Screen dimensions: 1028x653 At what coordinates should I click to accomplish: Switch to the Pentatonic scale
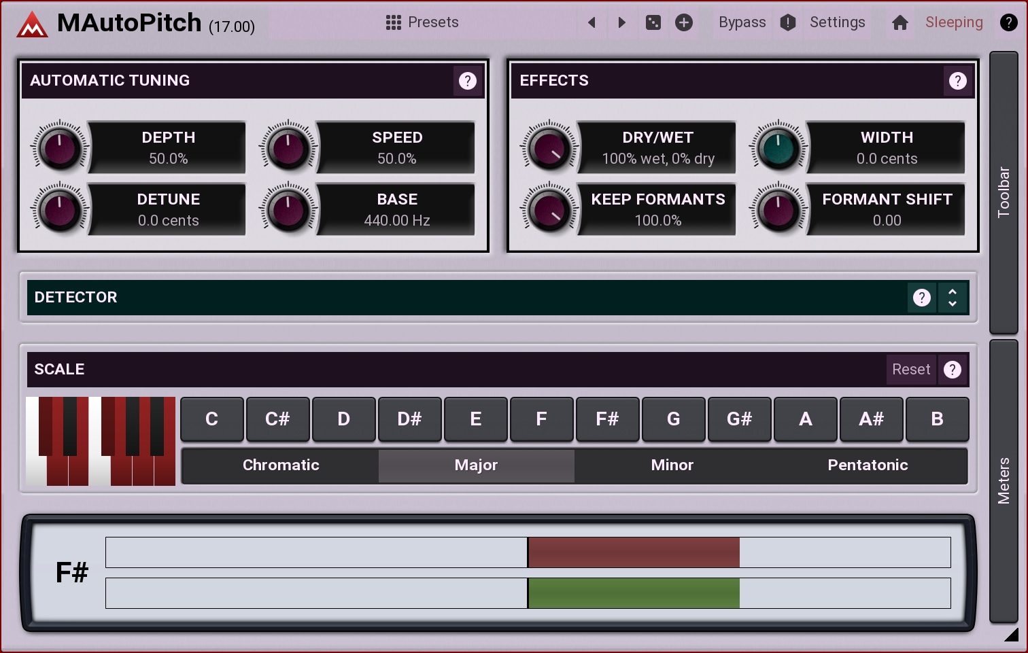[x=868, y=465]
